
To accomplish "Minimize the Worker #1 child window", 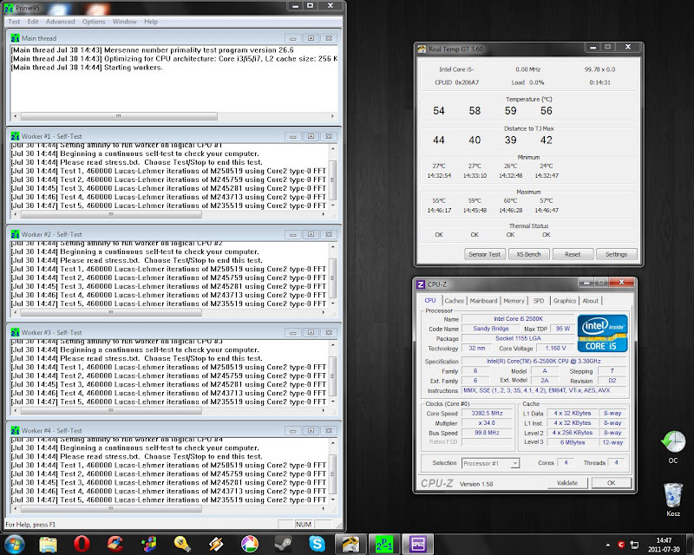I will coord(292,136).
